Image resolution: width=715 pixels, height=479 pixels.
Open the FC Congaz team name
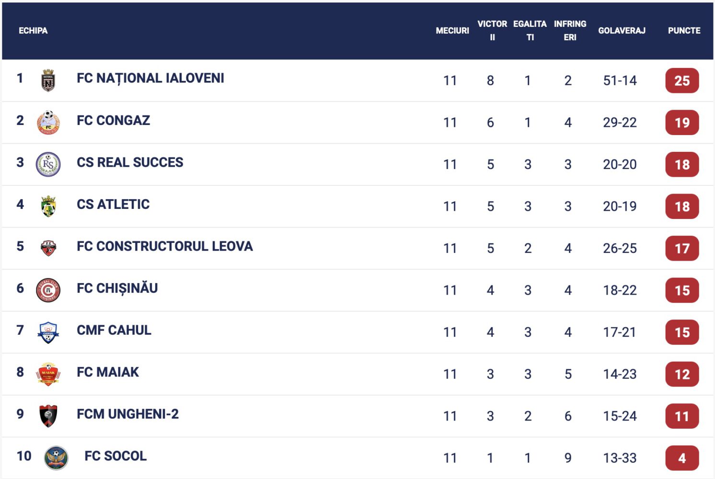pos(114,120)
